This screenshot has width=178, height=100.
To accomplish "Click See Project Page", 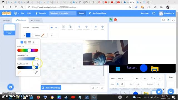I will pos(98,13).
